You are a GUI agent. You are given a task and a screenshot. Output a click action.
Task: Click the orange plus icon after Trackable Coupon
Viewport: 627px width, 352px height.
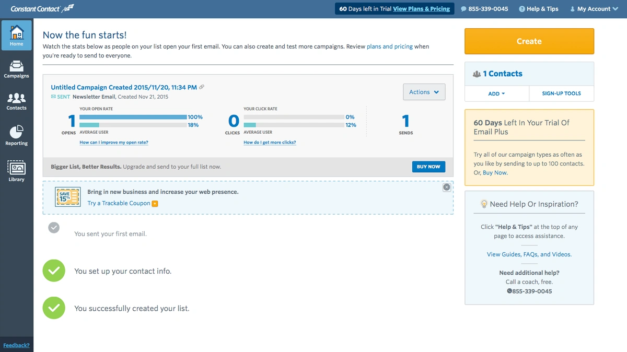155,204
